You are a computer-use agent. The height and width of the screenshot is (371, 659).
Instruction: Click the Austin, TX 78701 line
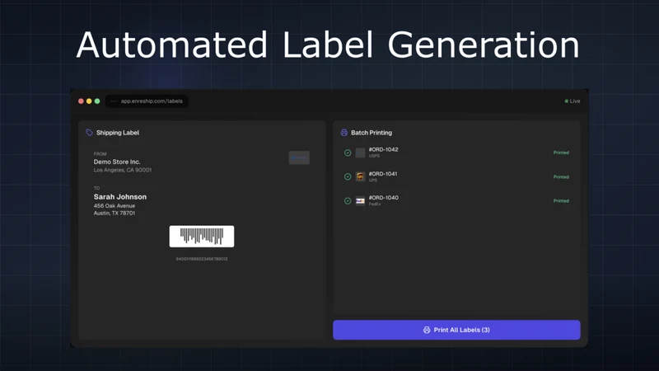pos(115,214)
